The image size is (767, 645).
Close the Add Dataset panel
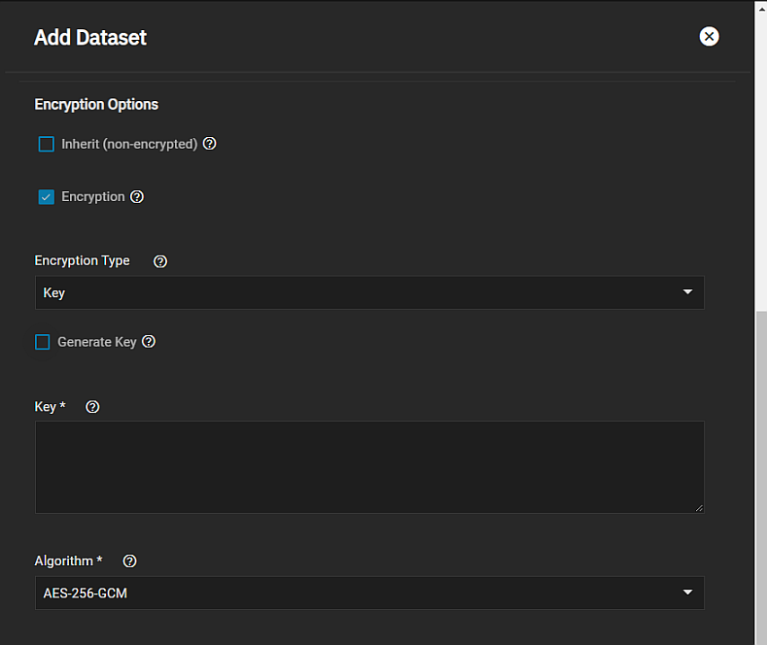(x=710, y=37)
